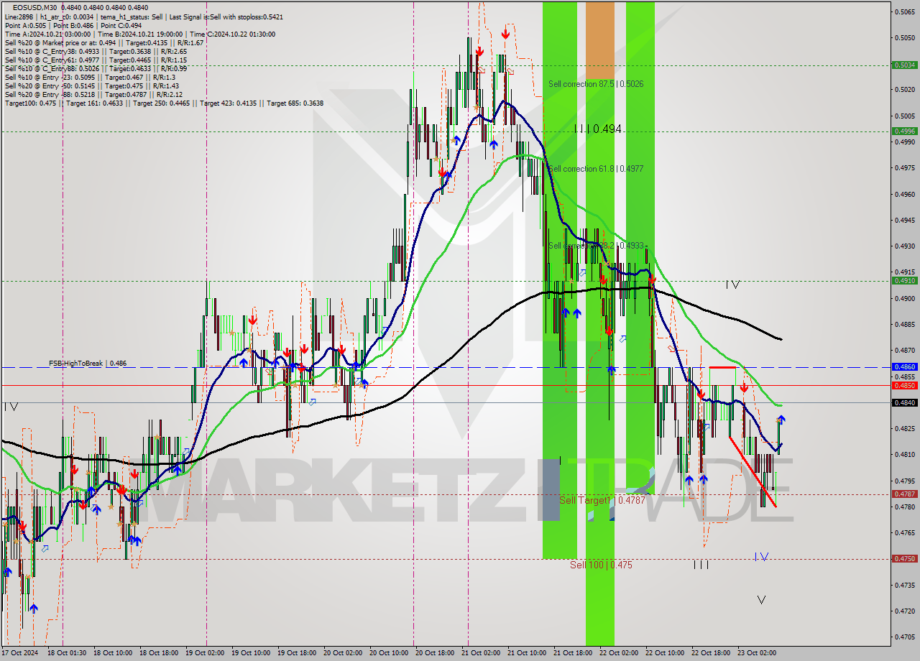
Task: Select the 'Sell Target1 | 0.4787' label
Action: (x=602, y=500)
